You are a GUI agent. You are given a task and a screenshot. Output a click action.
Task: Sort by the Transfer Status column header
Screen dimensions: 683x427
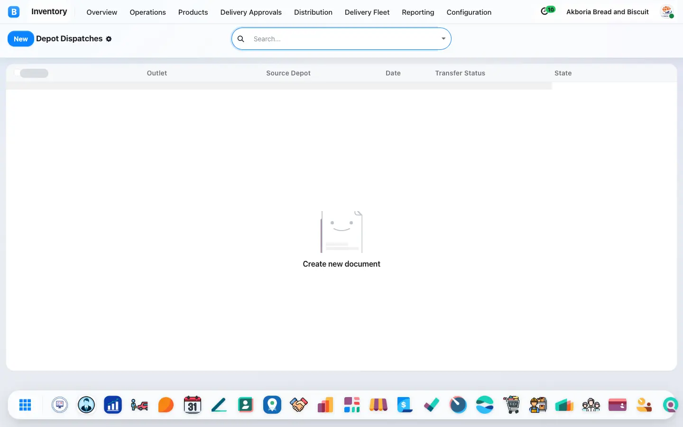[x=460, y=73]
